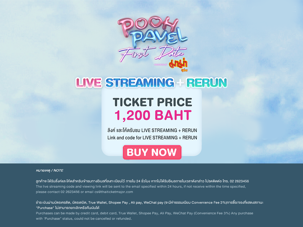Click the BUY NOW button
This screenshot has width=303, height=227.
152,152
